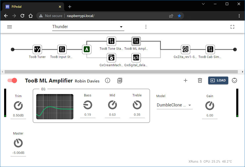Click the Trim knob

tap(18, 106)
